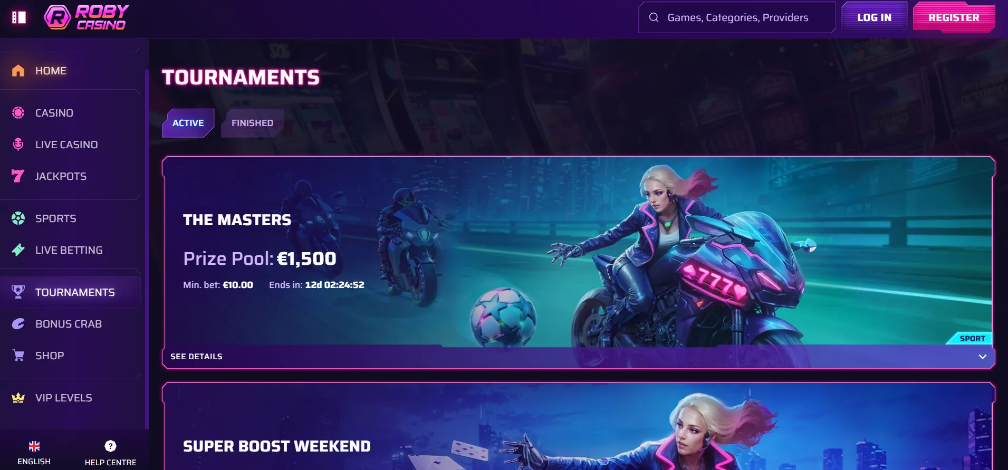
Task: Click the Log In button
Action: (874, 17)
